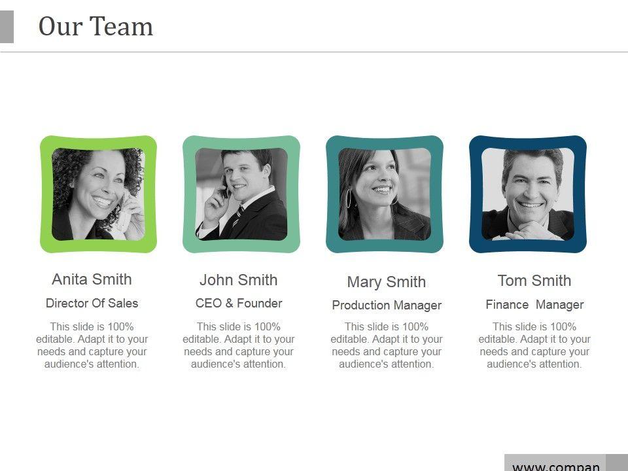628x471 pixels.
Task: Select John Smith's portrait photo
Action: click(241, 194)
